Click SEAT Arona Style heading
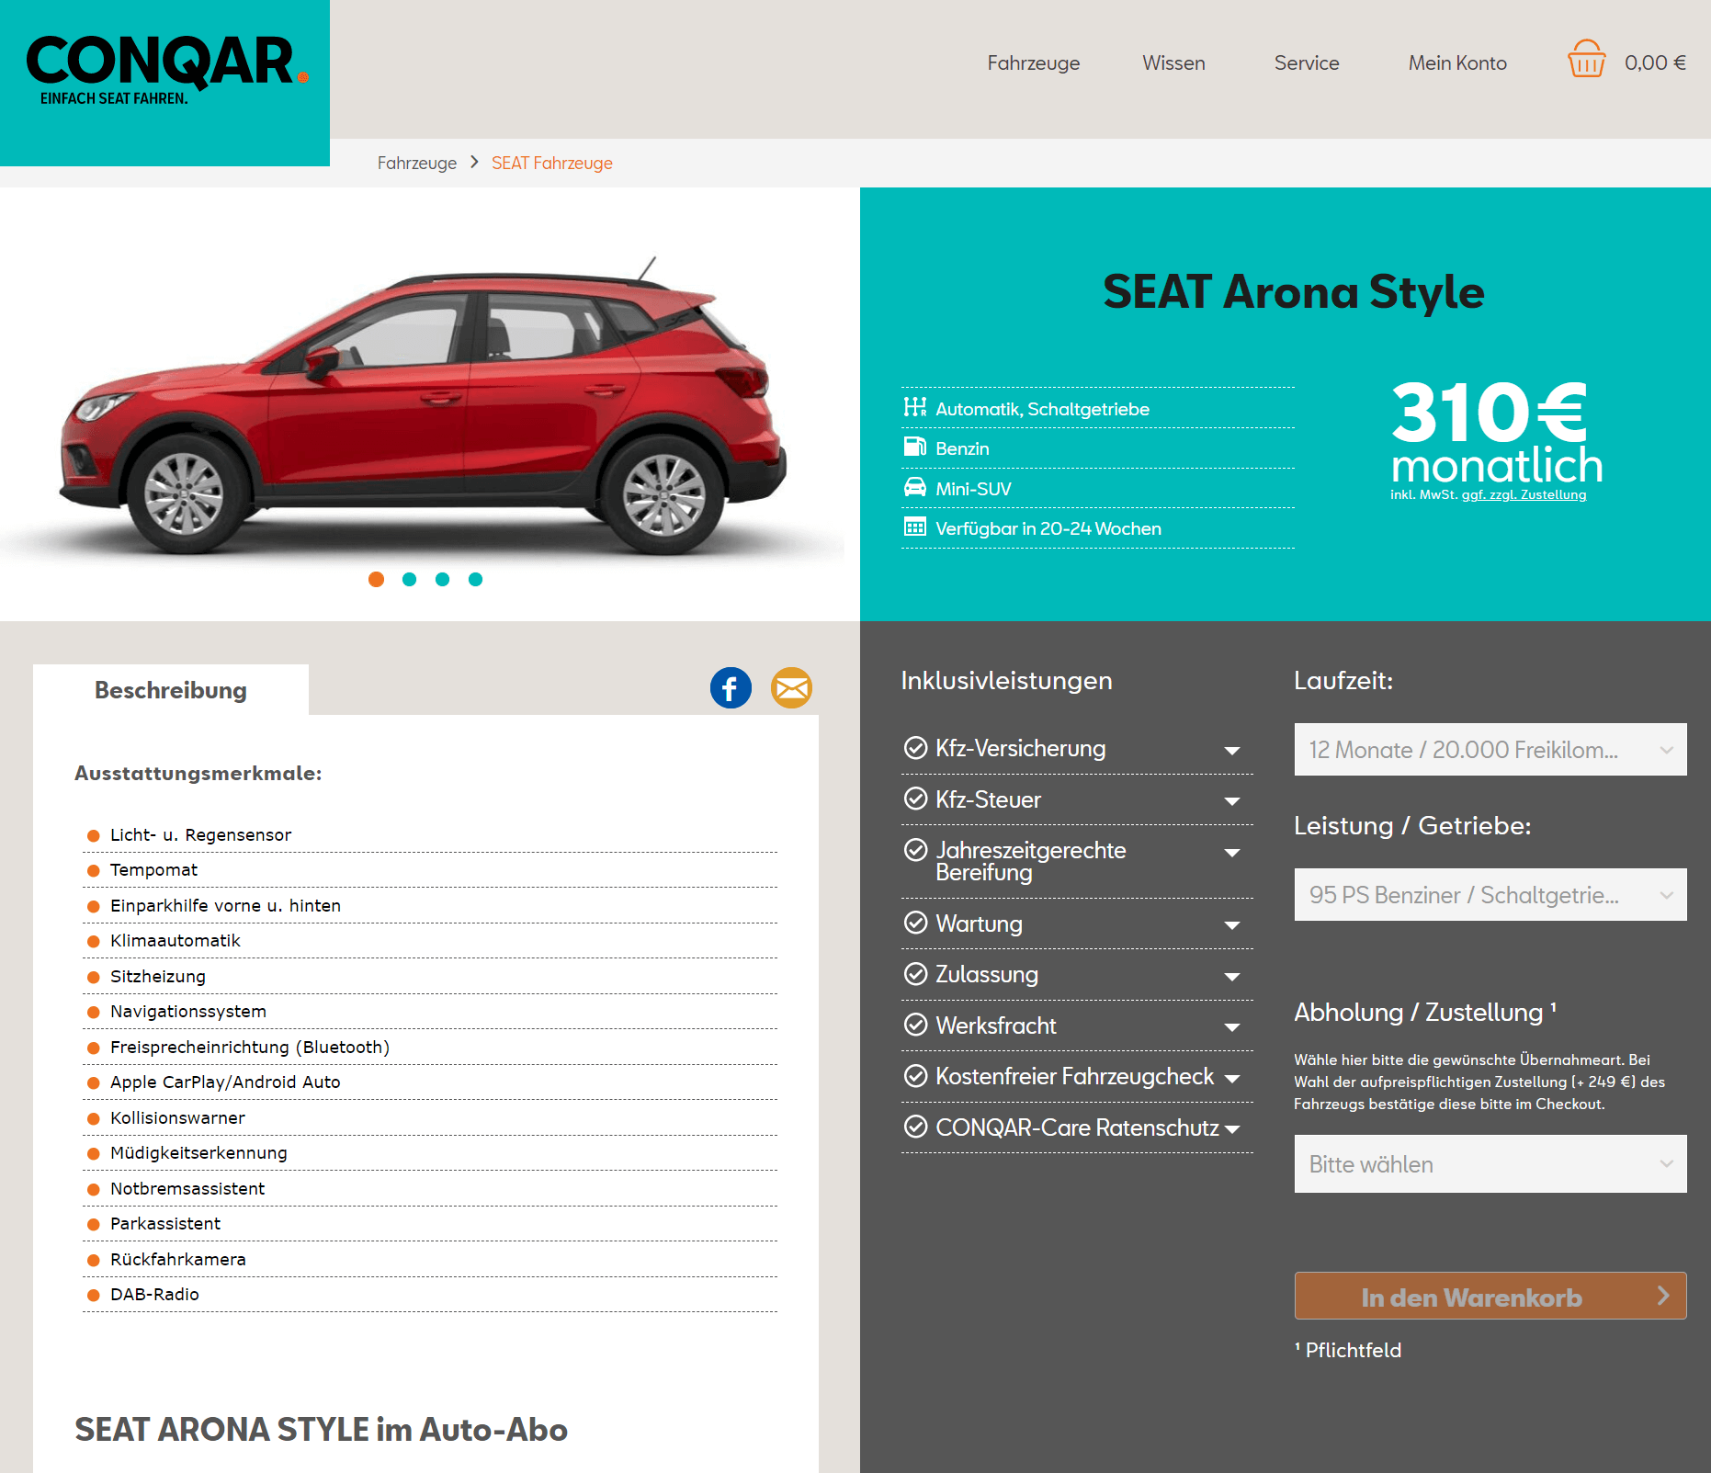1711x1473 pixels. [x=1293, y=292]
